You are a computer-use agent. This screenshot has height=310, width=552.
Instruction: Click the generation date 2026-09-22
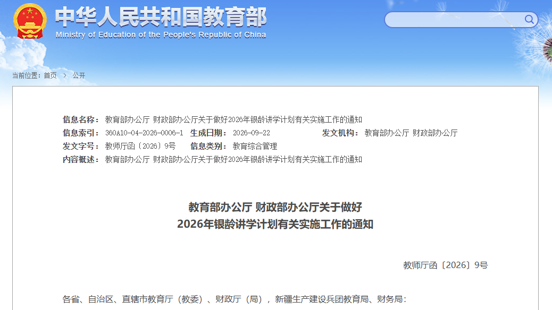tap(252, 133)
